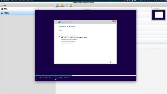The width and height of the screenshot is (167, 94).
Task: Click step 1 "Collecte des informations"
Action: [45, 78]
